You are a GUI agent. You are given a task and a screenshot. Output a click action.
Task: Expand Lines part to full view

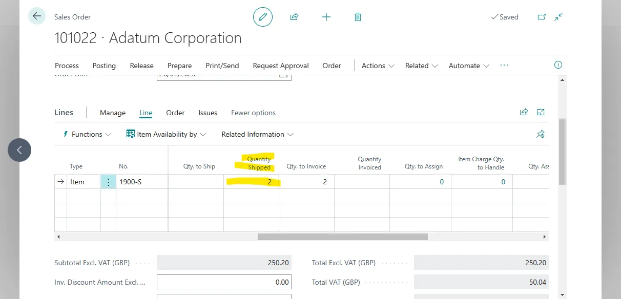[x=541, y=112]
